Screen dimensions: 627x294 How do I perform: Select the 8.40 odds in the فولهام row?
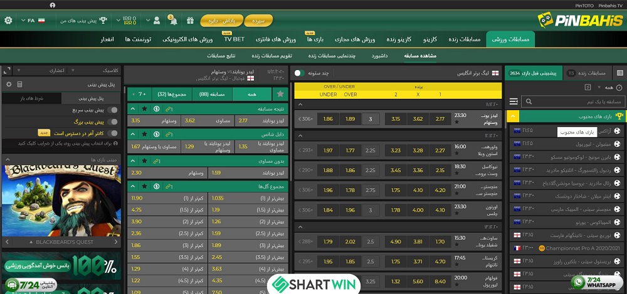click(440, 281)
